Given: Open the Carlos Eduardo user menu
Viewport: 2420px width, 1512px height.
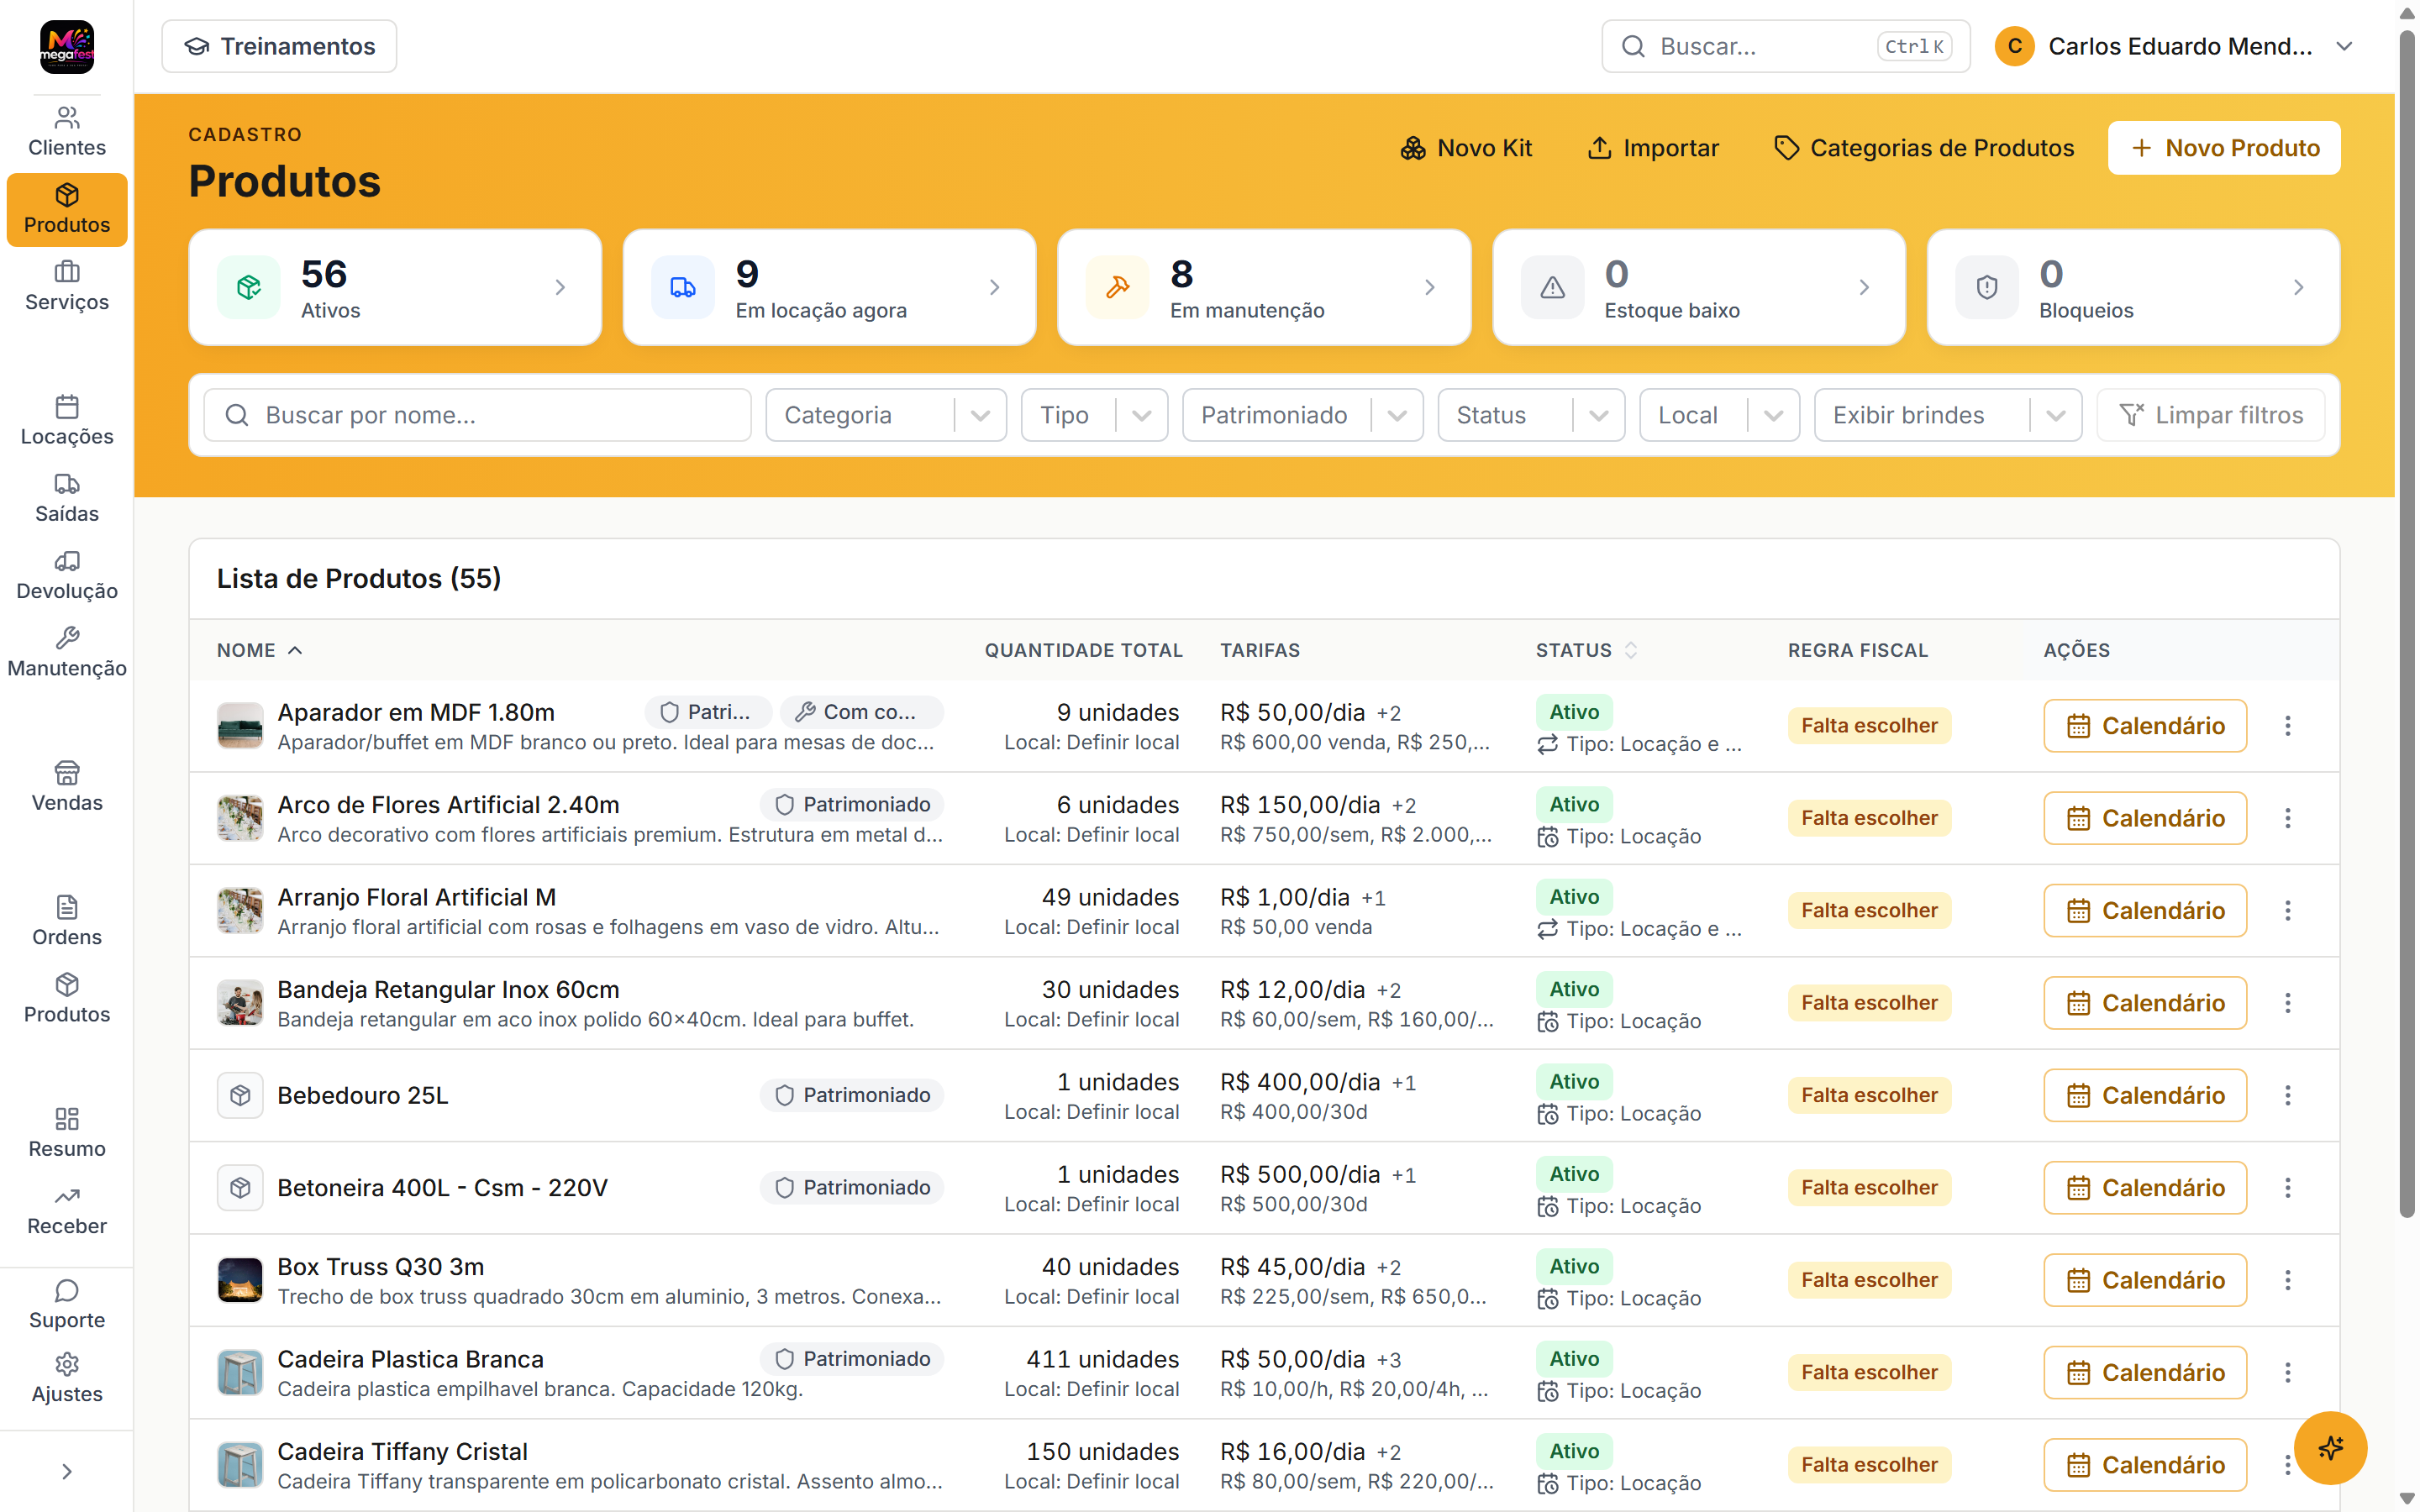Looking at the screenshot, I should (x=2175, y=46).
